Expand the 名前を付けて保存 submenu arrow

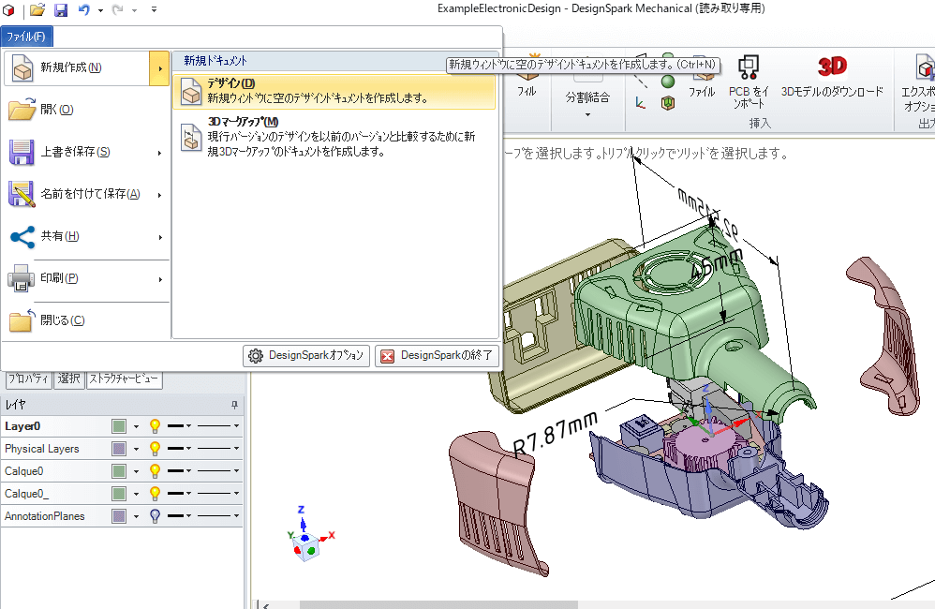click(160, 195)
